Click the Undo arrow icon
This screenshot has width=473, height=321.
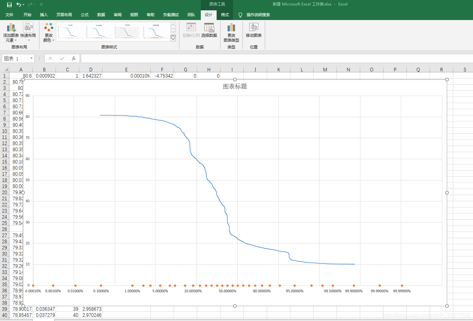pos(19,5)
